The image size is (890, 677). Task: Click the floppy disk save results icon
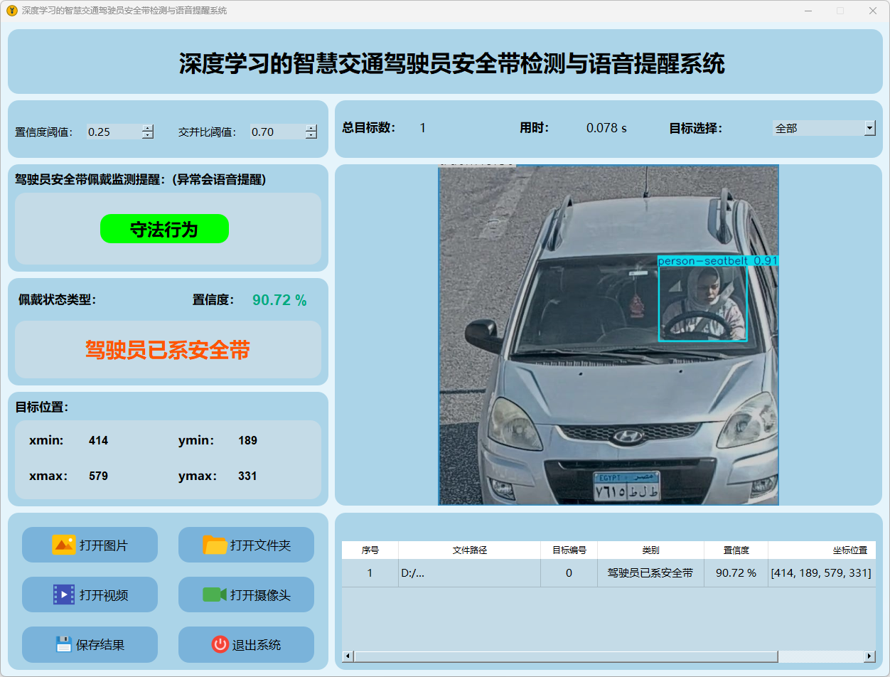64,644
